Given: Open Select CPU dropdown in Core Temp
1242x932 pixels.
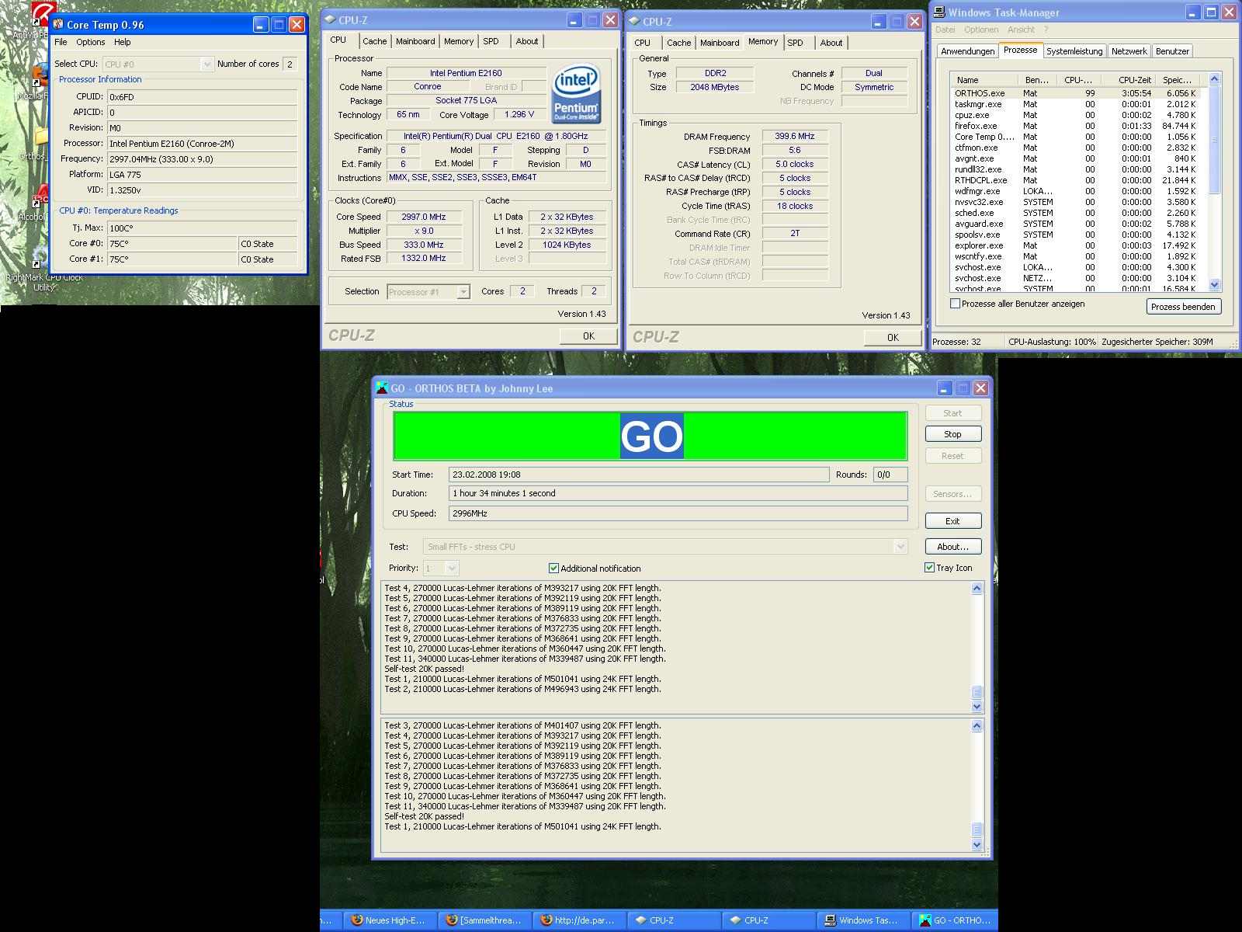Looking at the screenshot, I should pos(158,64).
